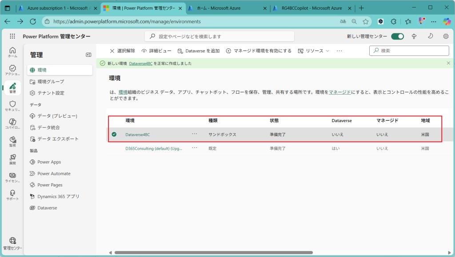455x257 pixels.
Task: Open the tab actions menu icon
Action: point(8,8)
